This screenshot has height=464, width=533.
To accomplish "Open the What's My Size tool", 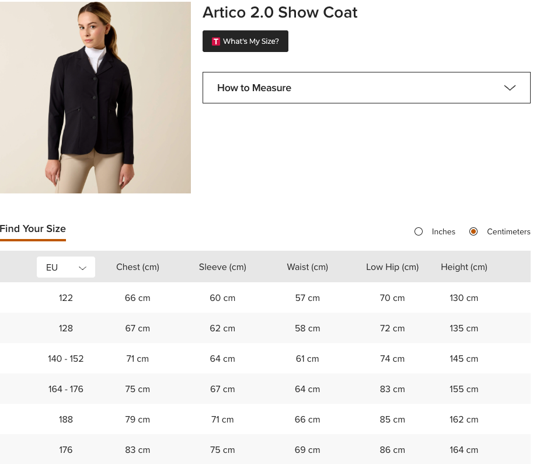I will coord(245,41).
